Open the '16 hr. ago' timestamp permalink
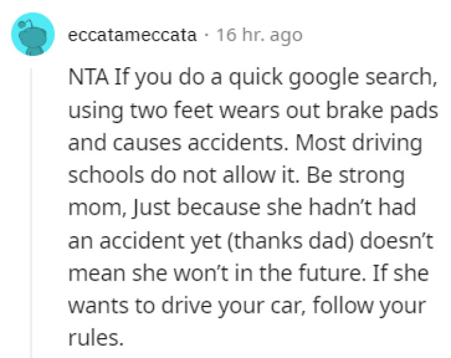This screenshot has width=451, height=358. 260,35
